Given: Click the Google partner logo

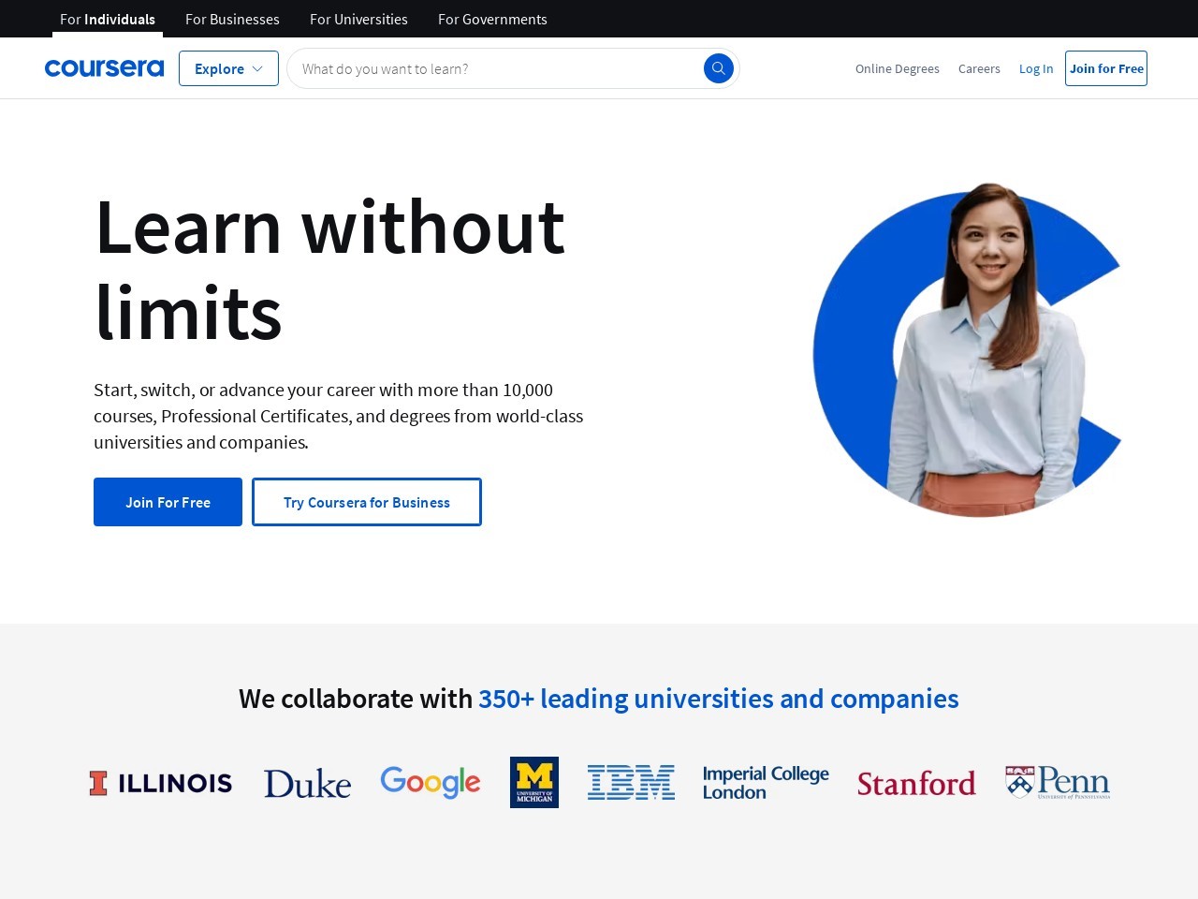Looking at the screenshot, I should tap(431, 782).
